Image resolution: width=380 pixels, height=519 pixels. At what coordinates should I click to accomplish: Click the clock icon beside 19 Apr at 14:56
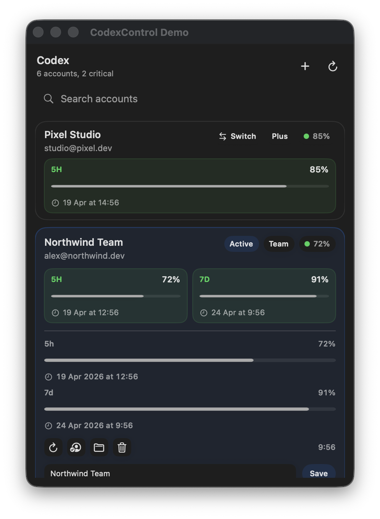[55, 203]
